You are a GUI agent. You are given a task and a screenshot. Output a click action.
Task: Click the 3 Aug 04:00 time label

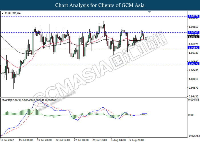pyautogui.click(x=118, y=140)
